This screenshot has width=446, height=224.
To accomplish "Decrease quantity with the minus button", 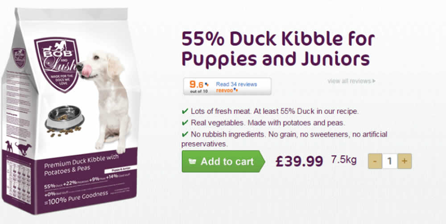I will [375, 161].
